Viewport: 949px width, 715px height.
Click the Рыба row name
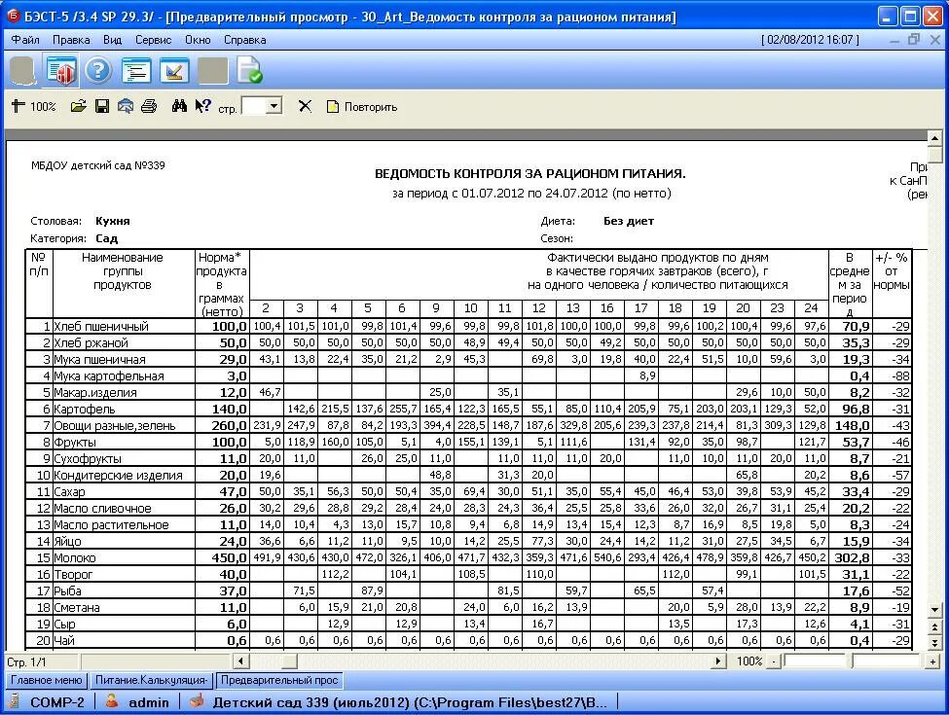pyautogui.click(x=67, y=591)
